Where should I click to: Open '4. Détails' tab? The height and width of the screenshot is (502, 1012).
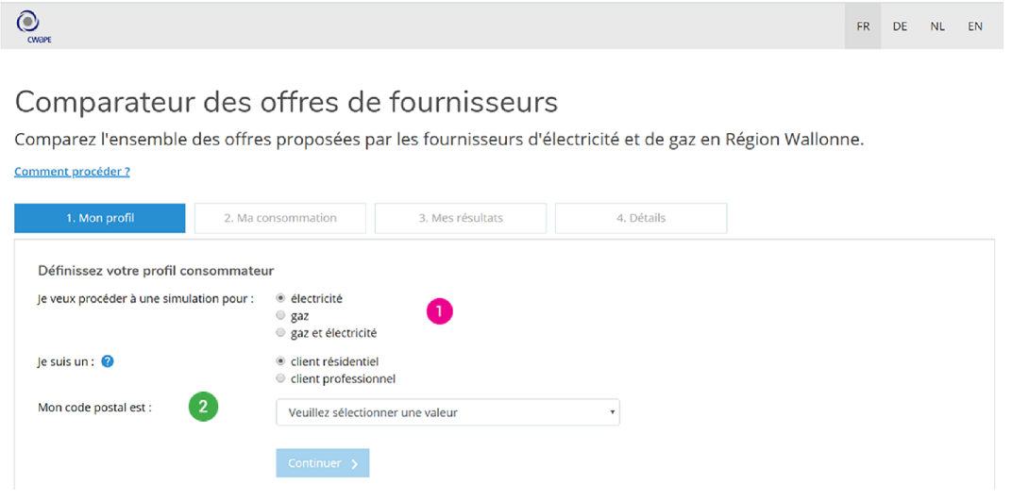[x=641, y=218]
